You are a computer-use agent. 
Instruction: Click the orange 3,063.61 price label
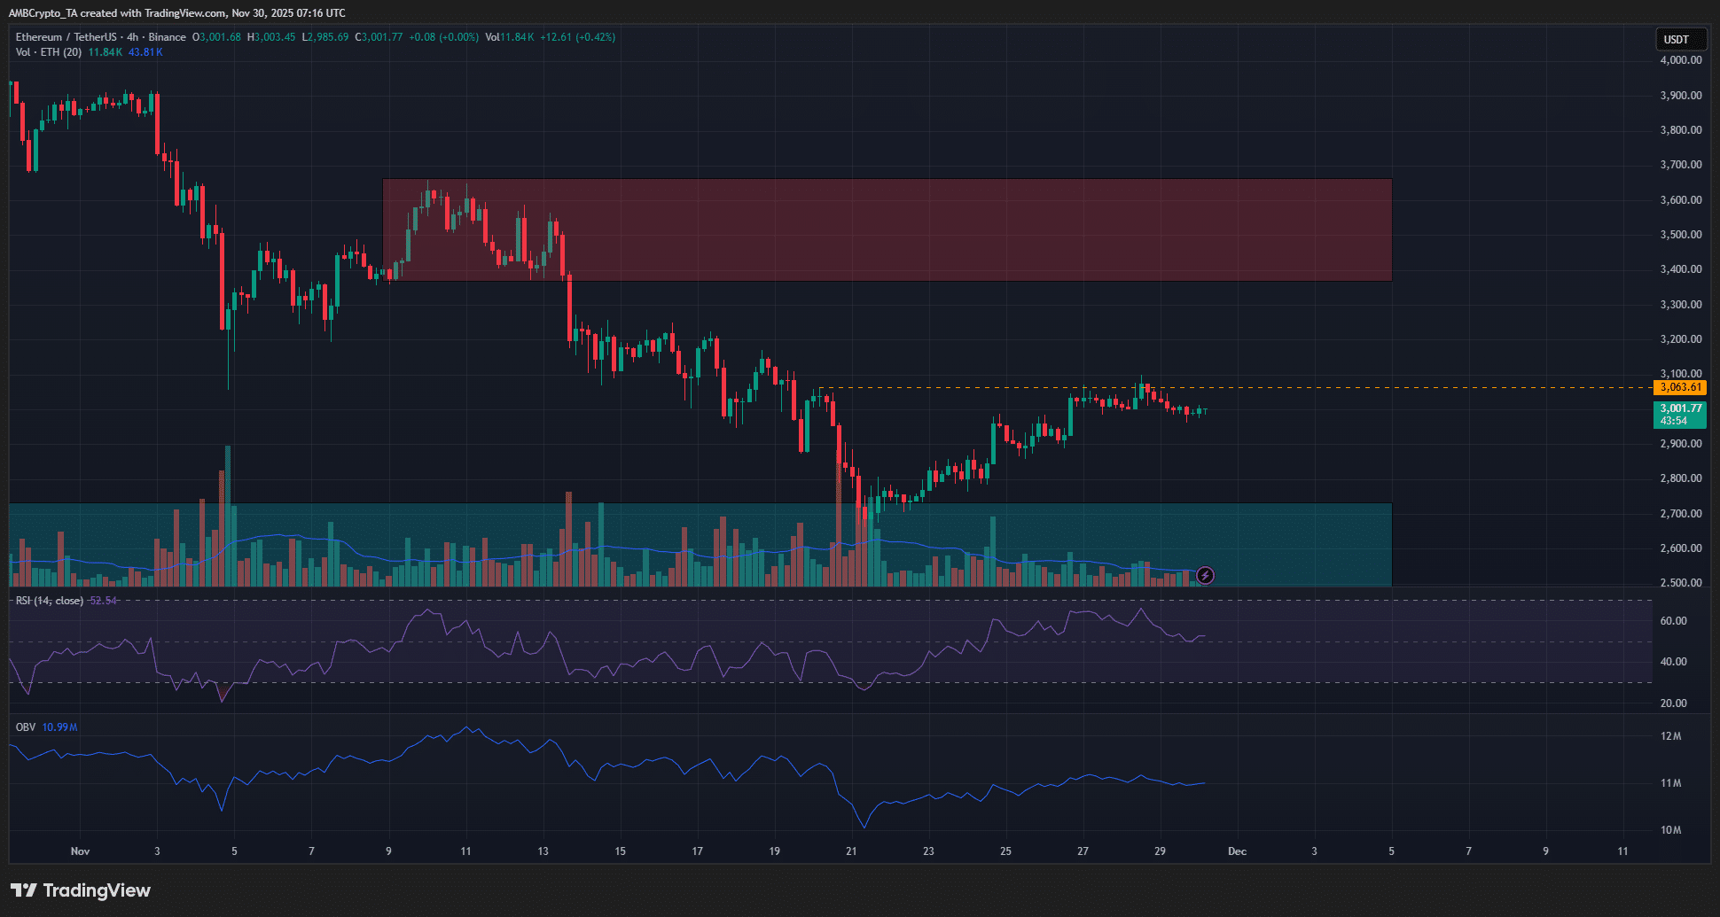pyautogui.click(x=1679, y=387)
